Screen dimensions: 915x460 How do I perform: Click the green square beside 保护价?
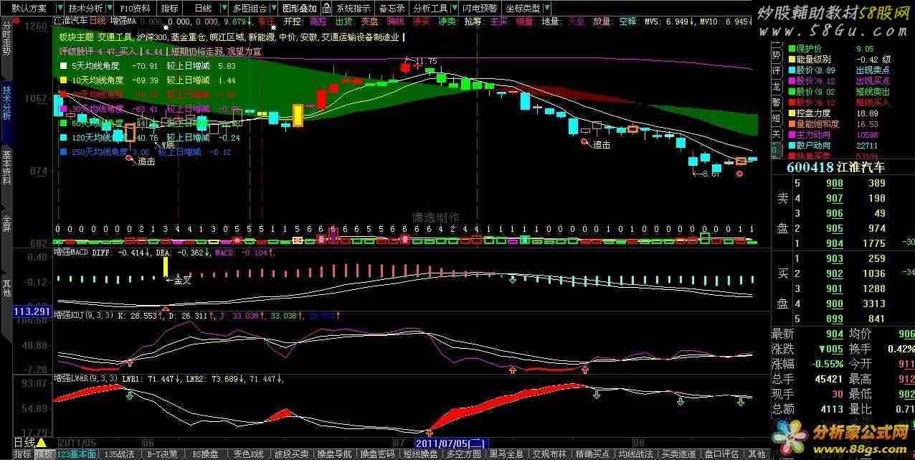(791, 50)
